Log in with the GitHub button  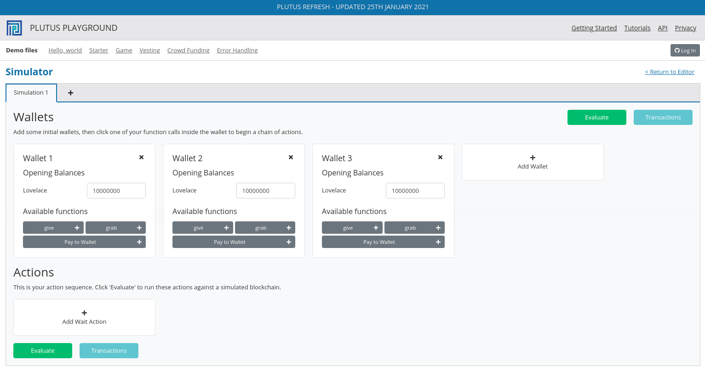point(685,51)
